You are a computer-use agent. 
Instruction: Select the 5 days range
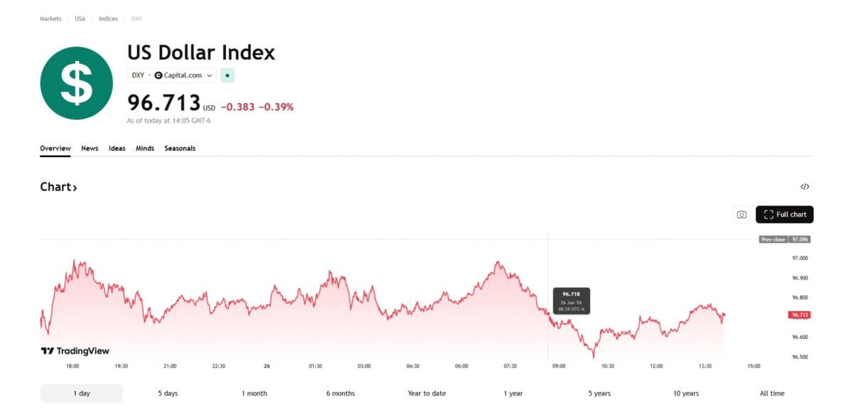(168, 394)
